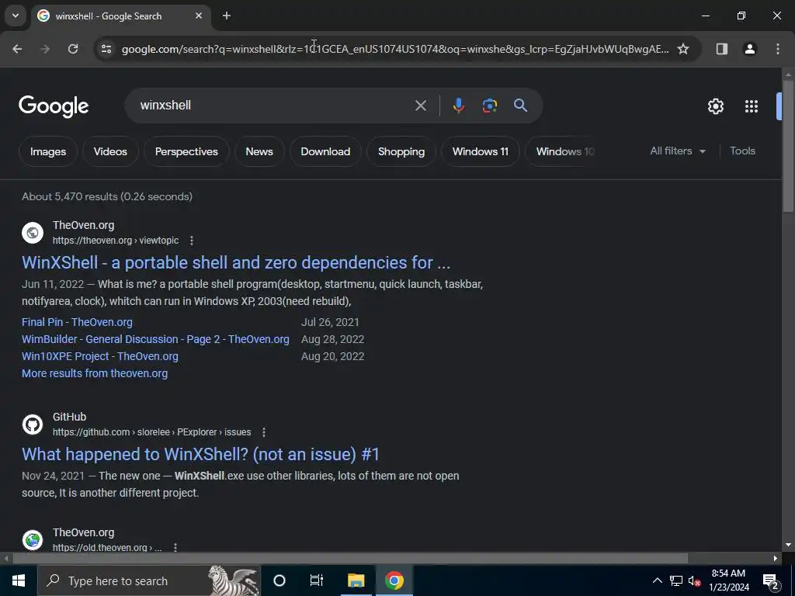Open Chrome side panel icon
This screenshot has width=795, height=596.
coord(722,49)
